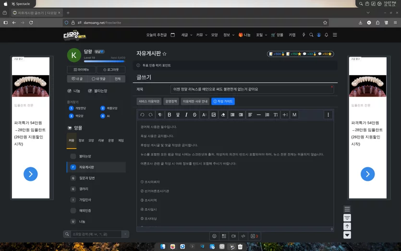The height and width of the screenshot is (251, 401).
Task: Undo the last edit in the editor
Action: tap(143, 115)
